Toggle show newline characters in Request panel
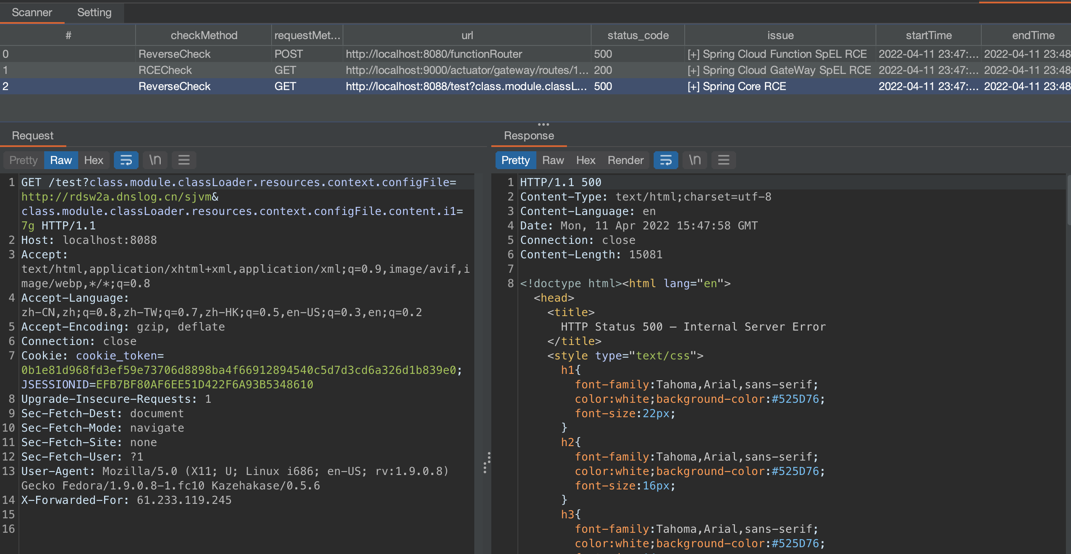This screenshot has height=554, width=1071. 155,160
